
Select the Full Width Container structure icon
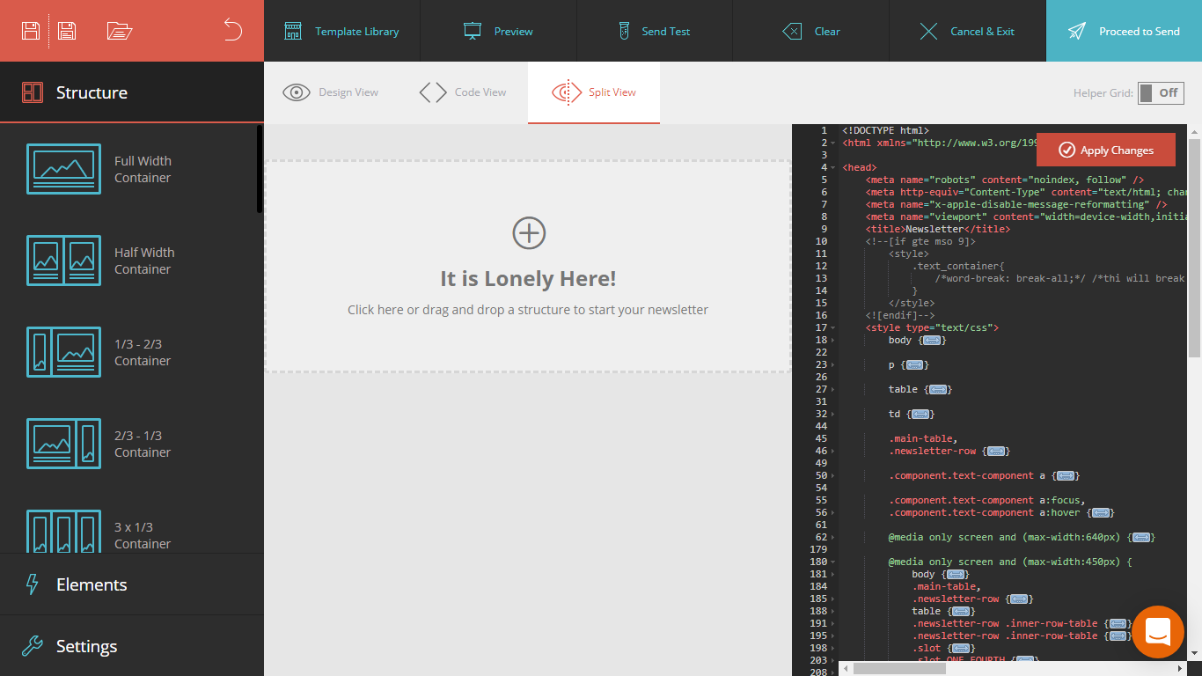click(63, 169)
